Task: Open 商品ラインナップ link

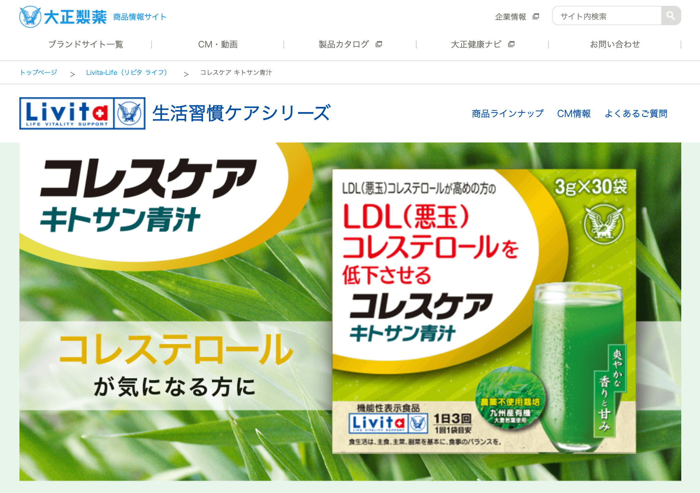Action: click(x=508, y=113)
